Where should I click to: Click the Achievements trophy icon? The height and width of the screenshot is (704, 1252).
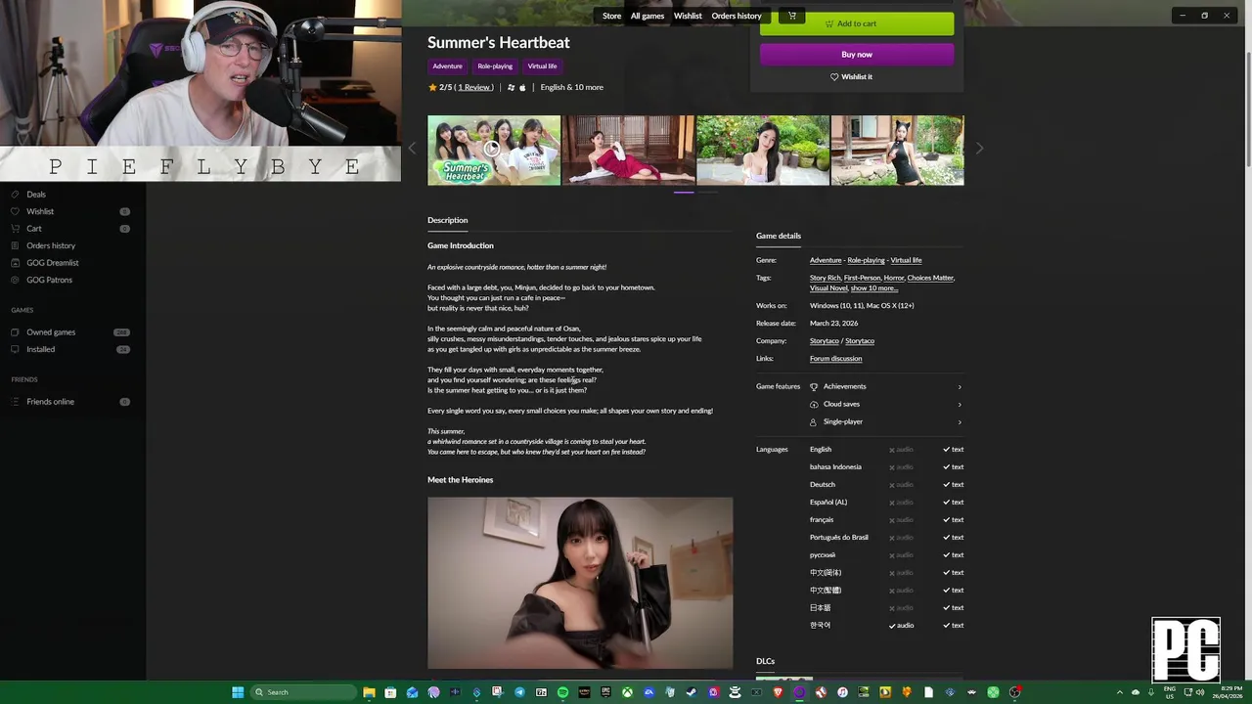click(x=814, y=386)
